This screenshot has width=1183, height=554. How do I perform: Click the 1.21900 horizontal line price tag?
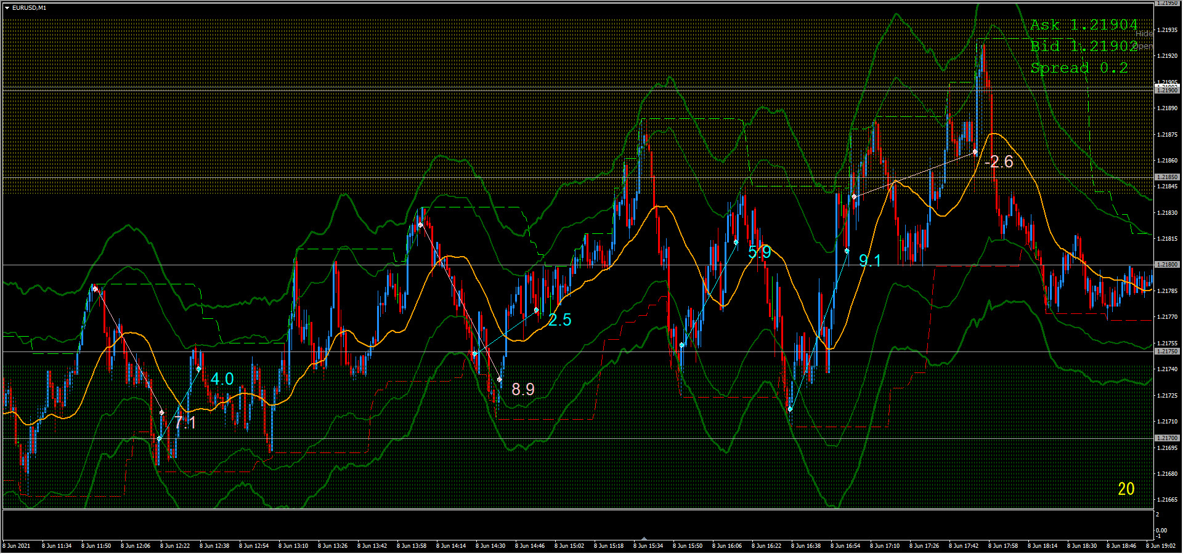click(1166, 90)
